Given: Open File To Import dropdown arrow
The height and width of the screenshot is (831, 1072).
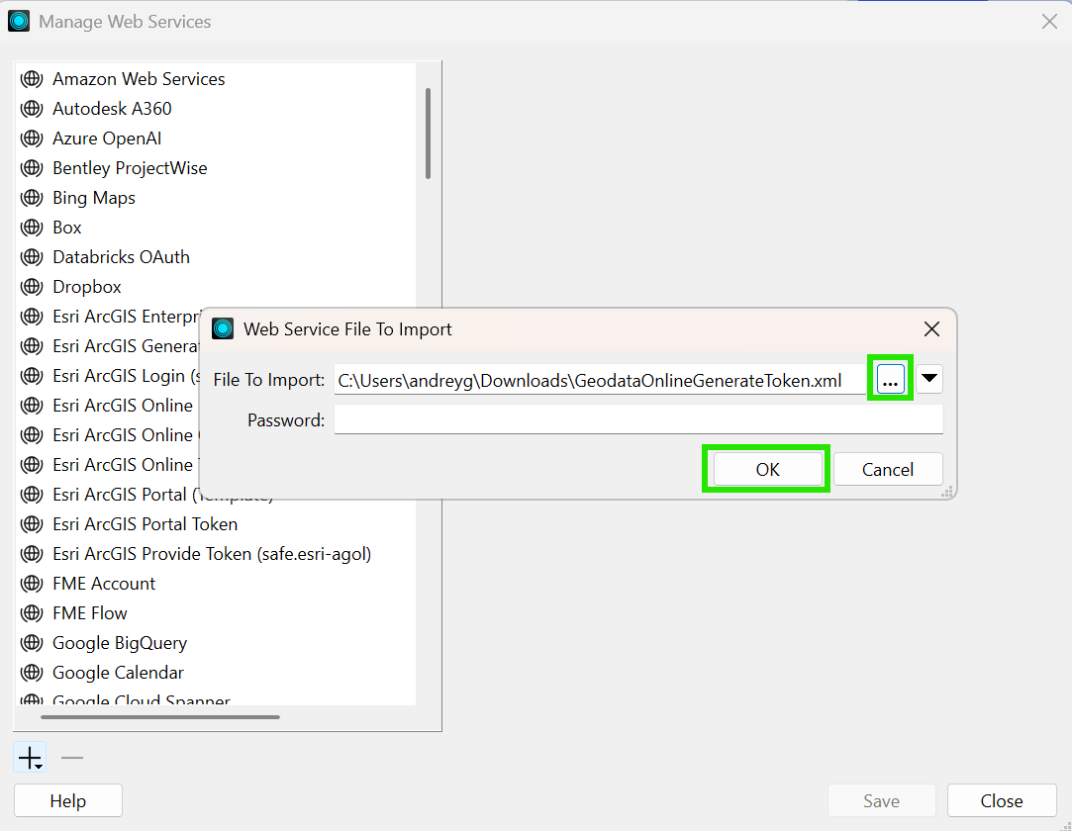Looking at the screenshot, I should click(929, 379).
